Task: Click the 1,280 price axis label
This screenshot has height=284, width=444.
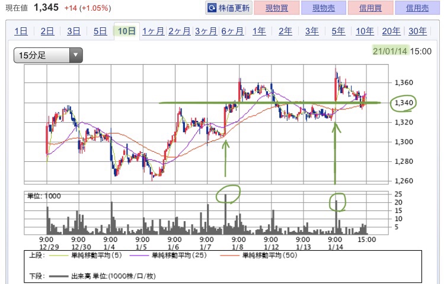Action: coord(404,161)
